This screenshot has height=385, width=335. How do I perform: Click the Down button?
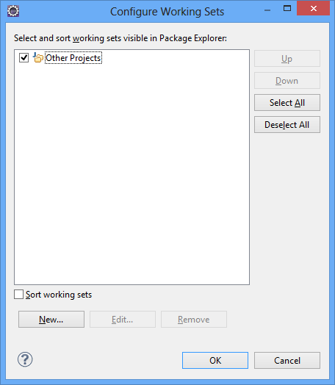(287, 81)
